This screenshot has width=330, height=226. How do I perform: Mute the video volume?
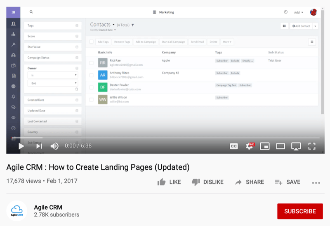tap(54, 146)
